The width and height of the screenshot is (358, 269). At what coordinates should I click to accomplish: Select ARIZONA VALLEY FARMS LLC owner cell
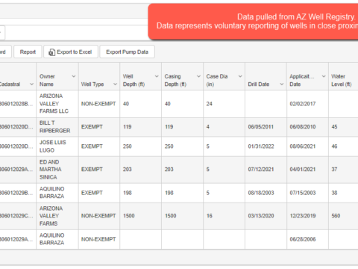57,104
